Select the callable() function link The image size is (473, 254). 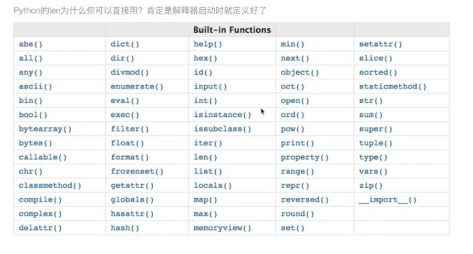click(43, 157)
